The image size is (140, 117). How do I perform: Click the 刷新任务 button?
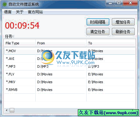123,32
